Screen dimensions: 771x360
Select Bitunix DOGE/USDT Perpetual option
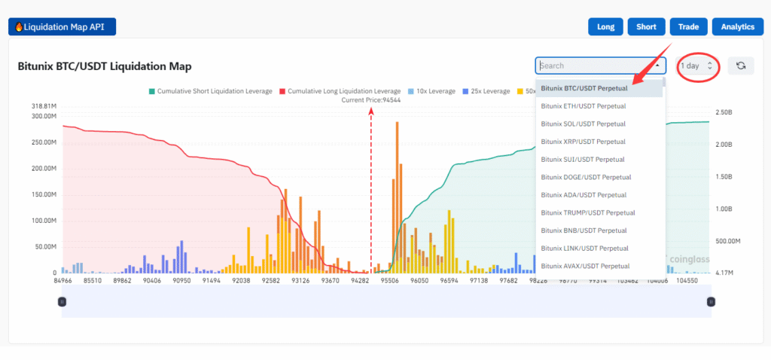tap(586, 177)
